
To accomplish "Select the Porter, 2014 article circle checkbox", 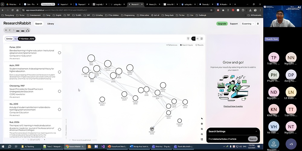I will [x=59, y=53].
